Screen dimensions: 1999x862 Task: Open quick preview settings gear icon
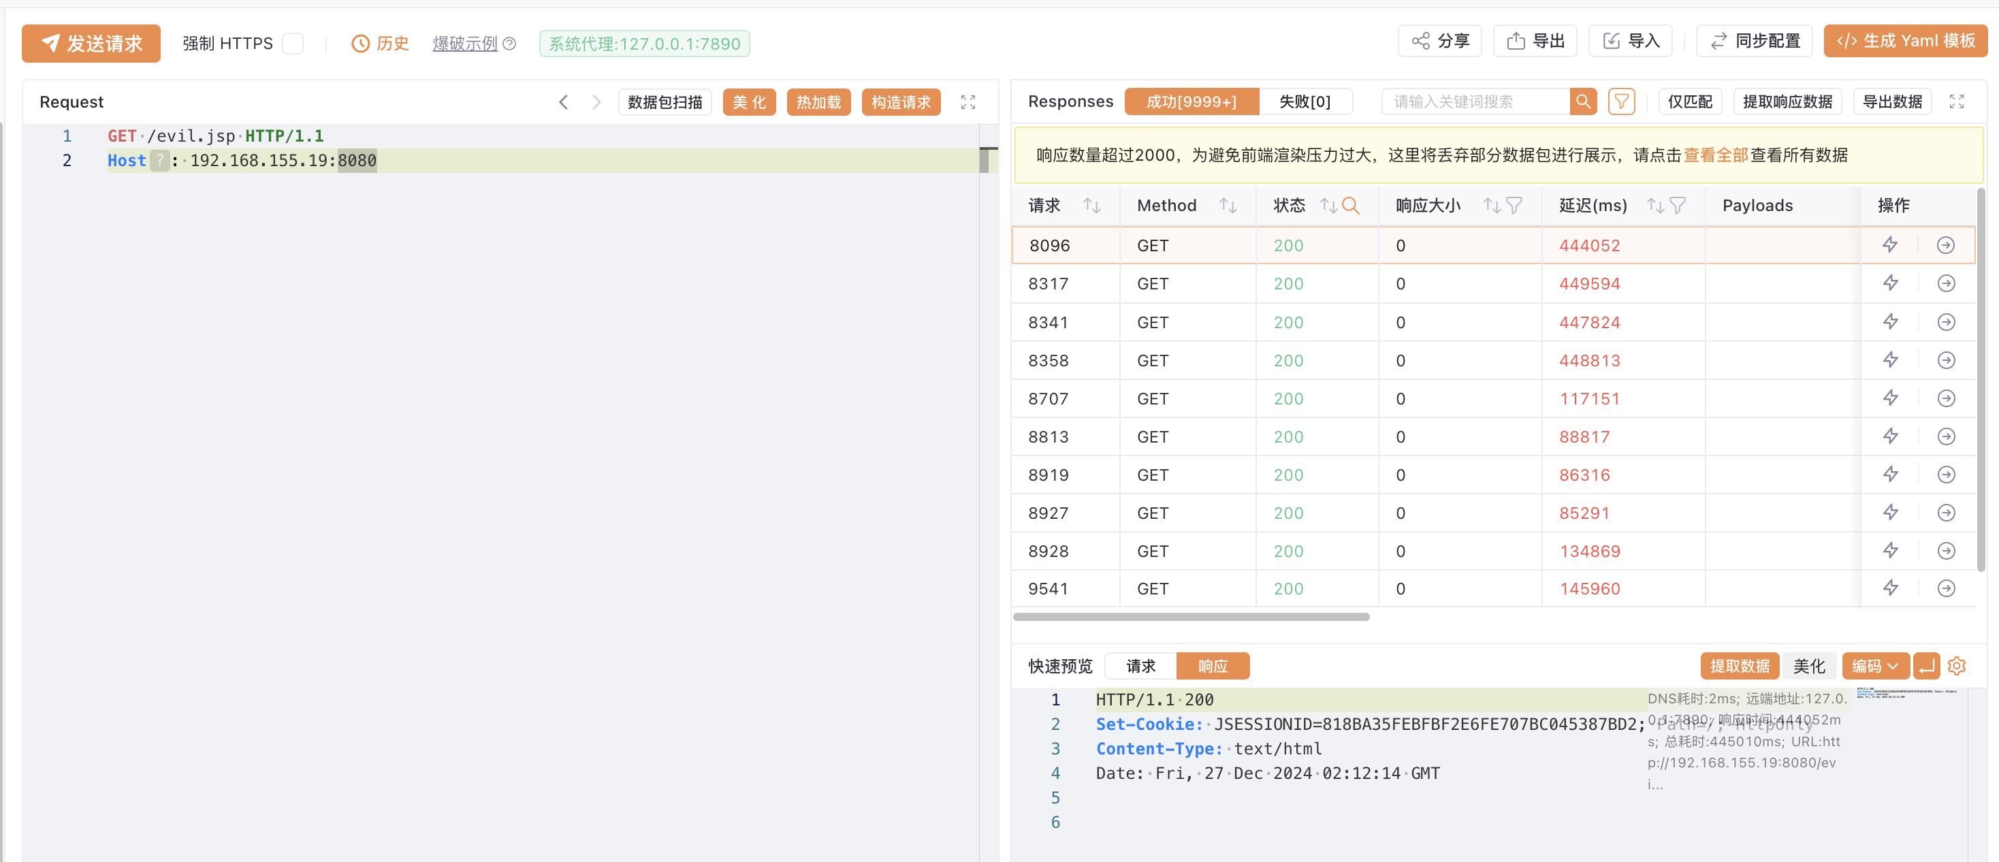pos(1956,666)
